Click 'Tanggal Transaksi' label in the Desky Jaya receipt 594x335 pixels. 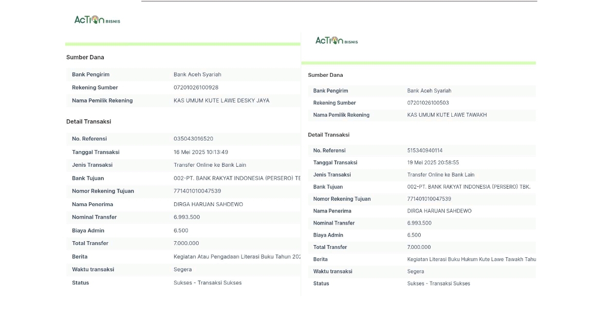tap(95, 152)
